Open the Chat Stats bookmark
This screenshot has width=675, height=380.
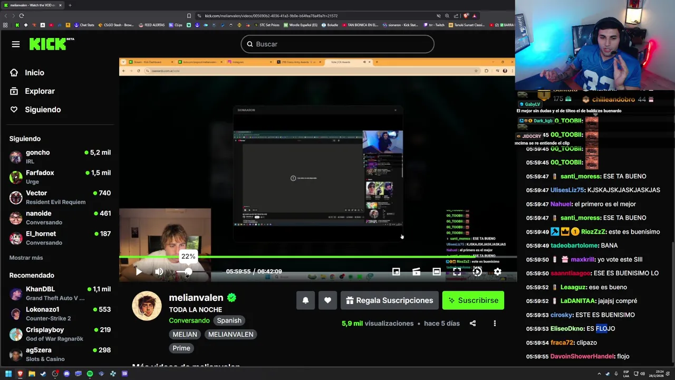[x=84, y=25]
